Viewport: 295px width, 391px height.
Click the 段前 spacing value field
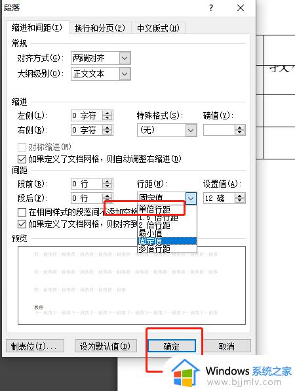click(x=87, y=184)
